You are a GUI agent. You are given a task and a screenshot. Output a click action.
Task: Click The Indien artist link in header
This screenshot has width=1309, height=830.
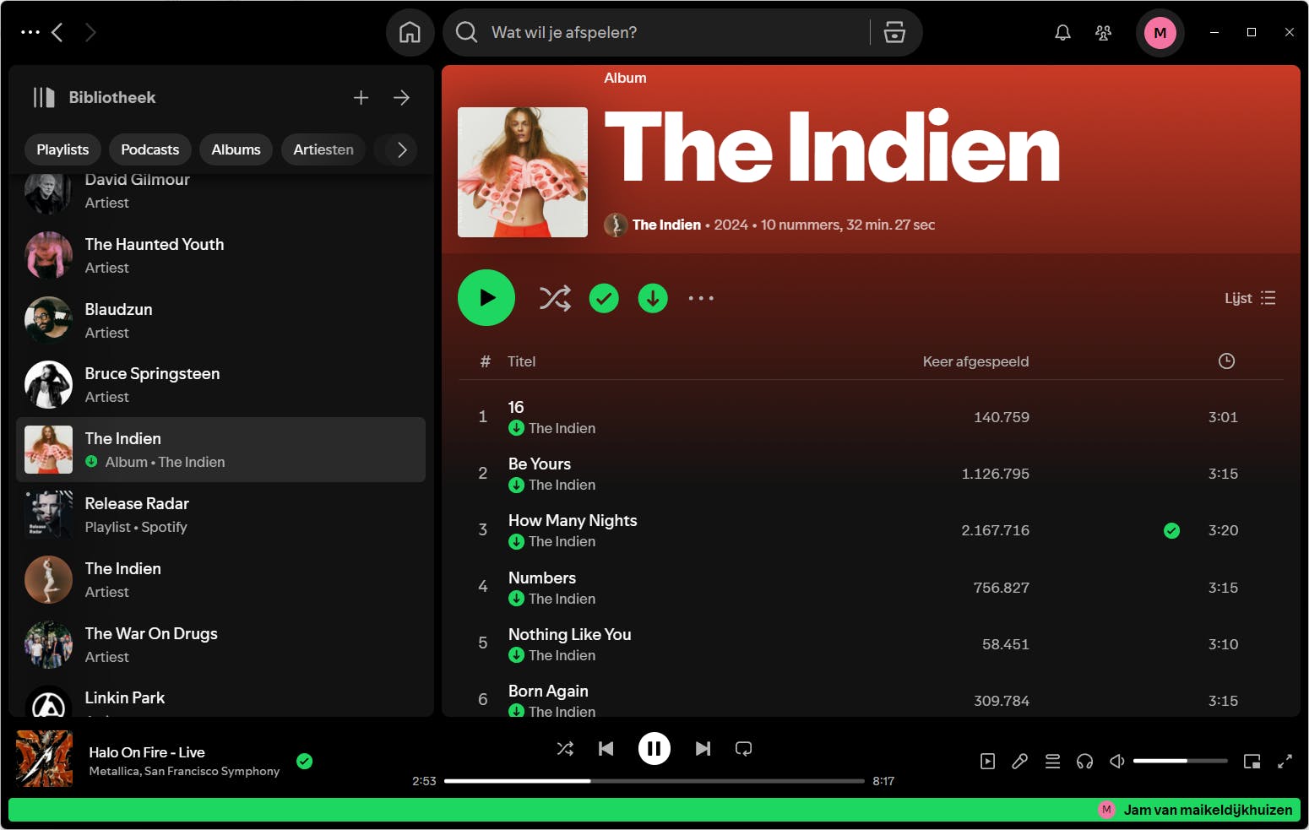coord(666,225)
